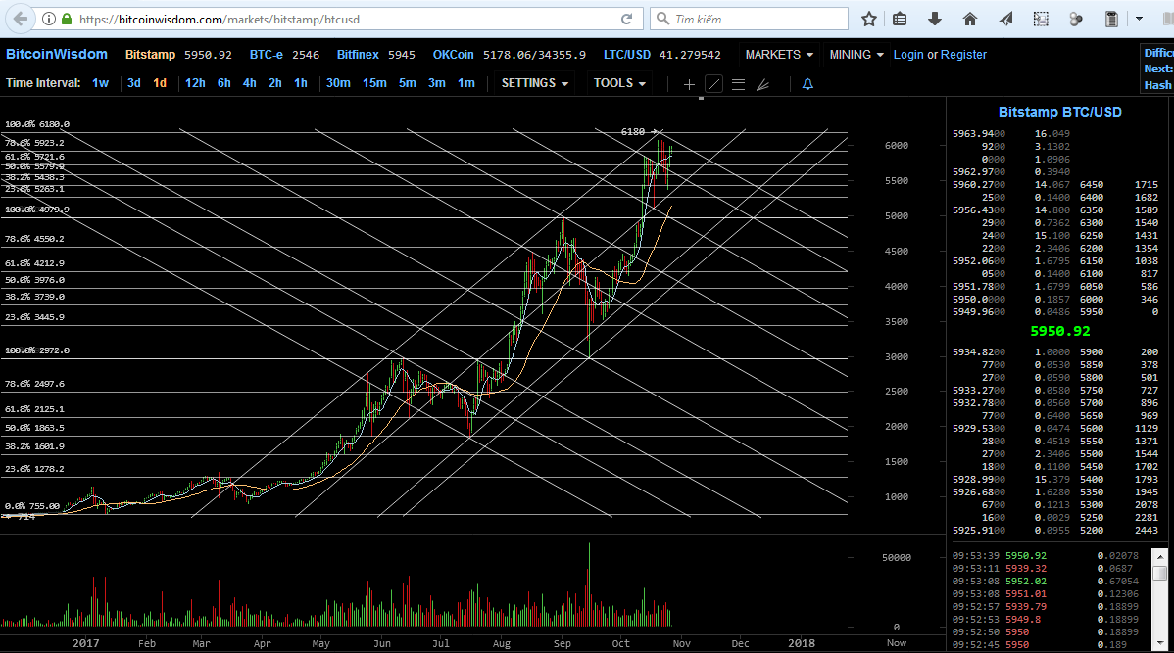Open the LTC/USD market link
The width and height of the screenshot is (1174, 653).
pyautogui.click(x=626, y=55)
